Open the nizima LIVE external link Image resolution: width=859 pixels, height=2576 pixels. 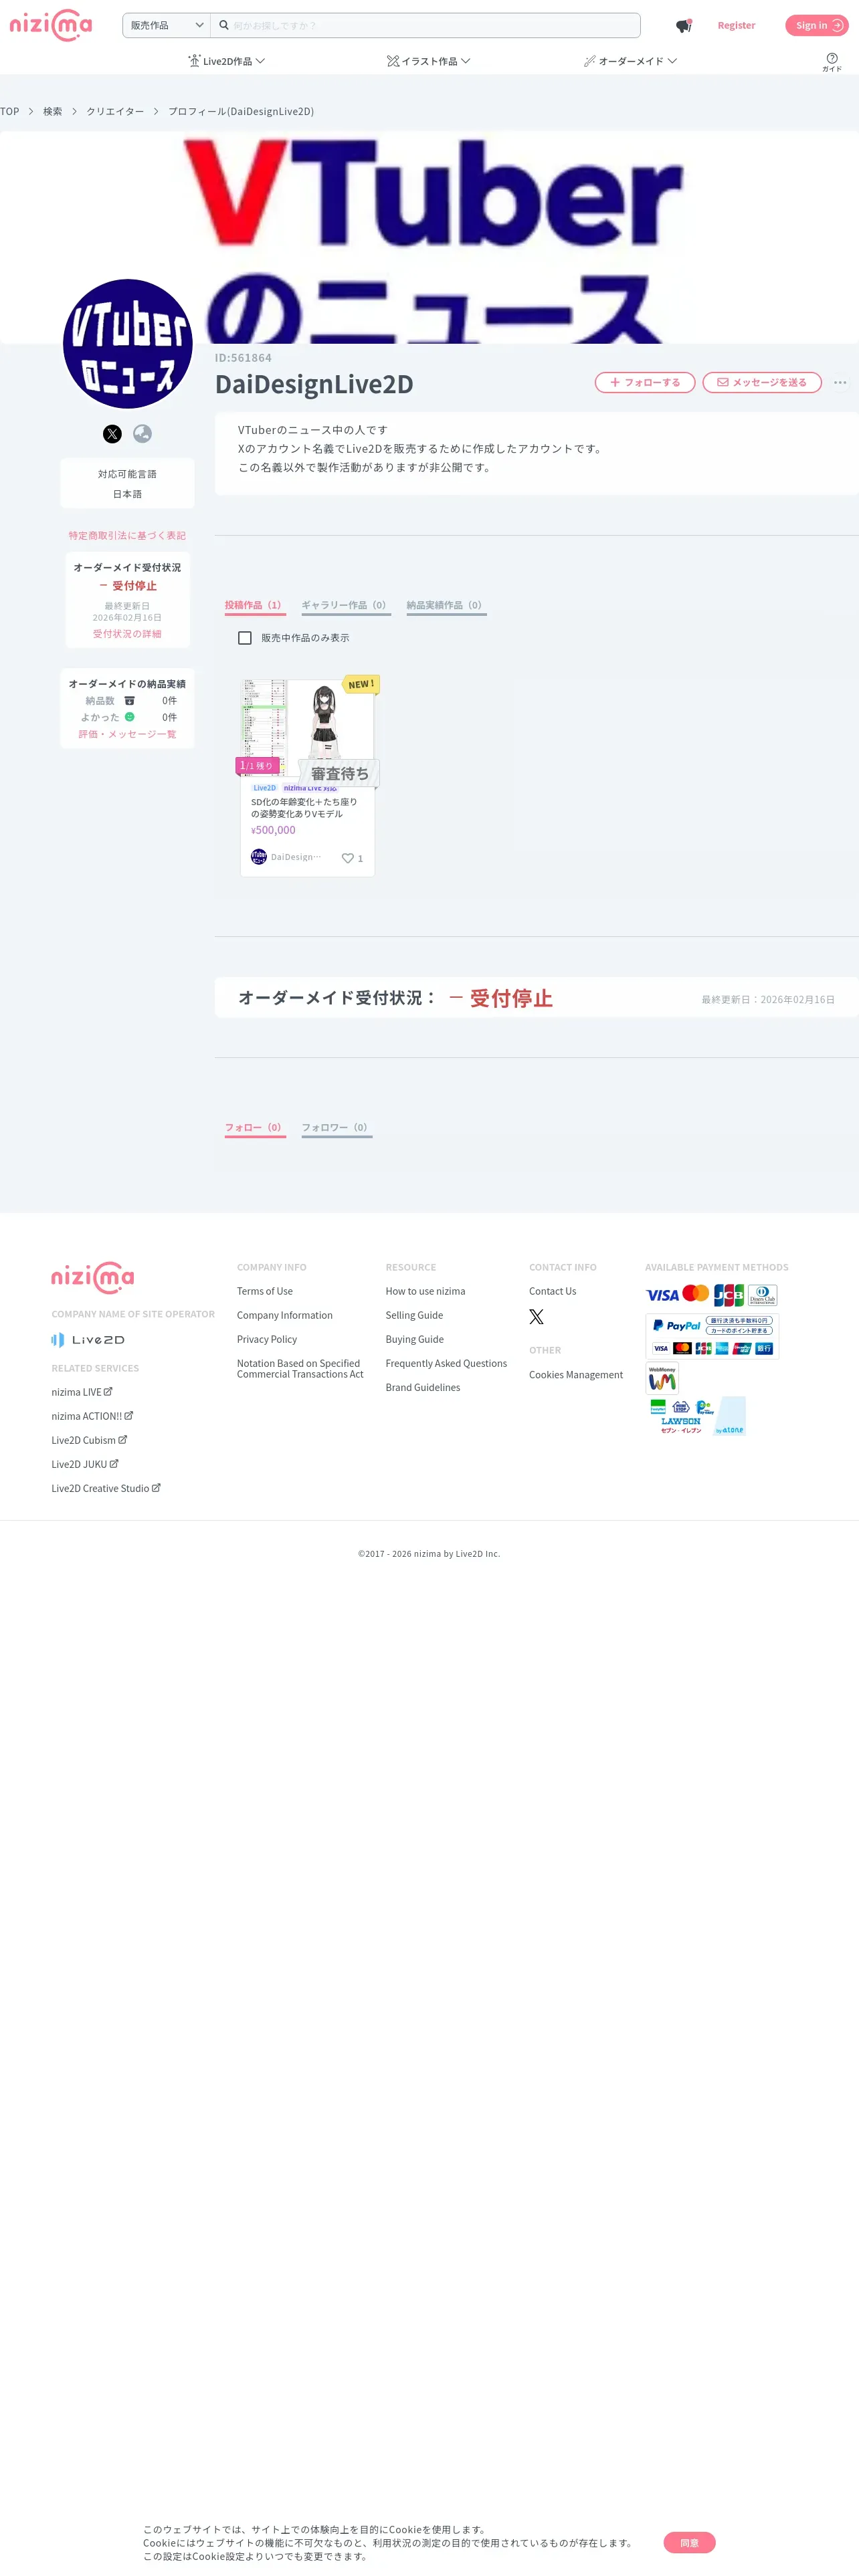[82, 1392]
